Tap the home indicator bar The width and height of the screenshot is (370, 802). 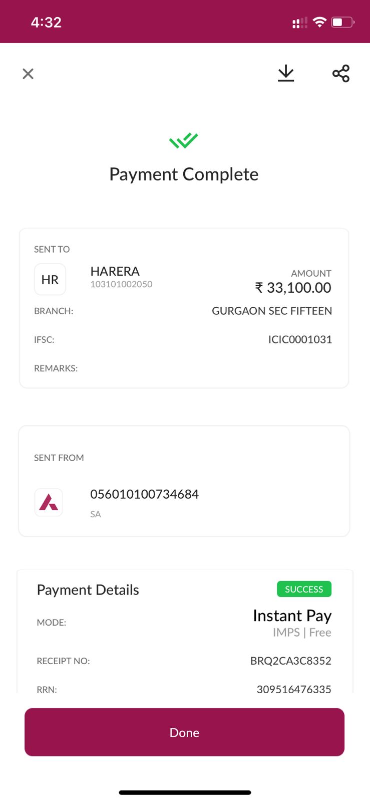point(185,792)
